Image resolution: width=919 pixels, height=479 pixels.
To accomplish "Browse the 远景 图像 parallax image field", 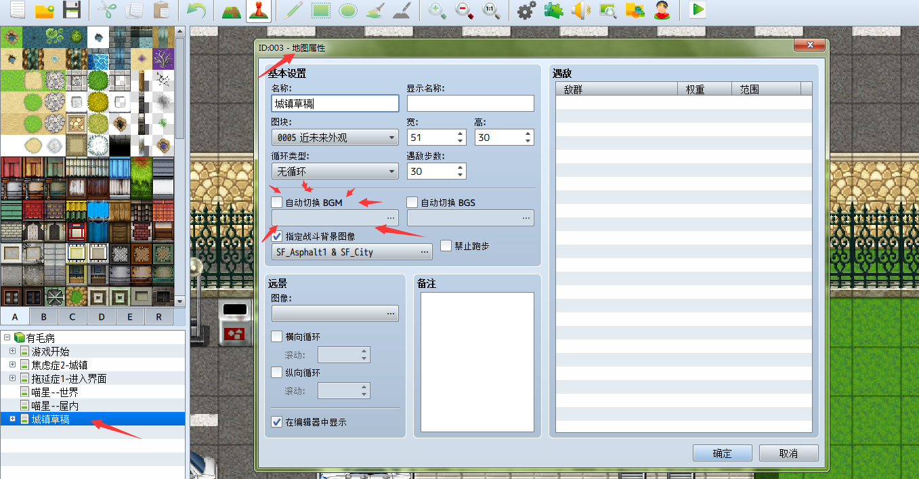I will (335, 313).
